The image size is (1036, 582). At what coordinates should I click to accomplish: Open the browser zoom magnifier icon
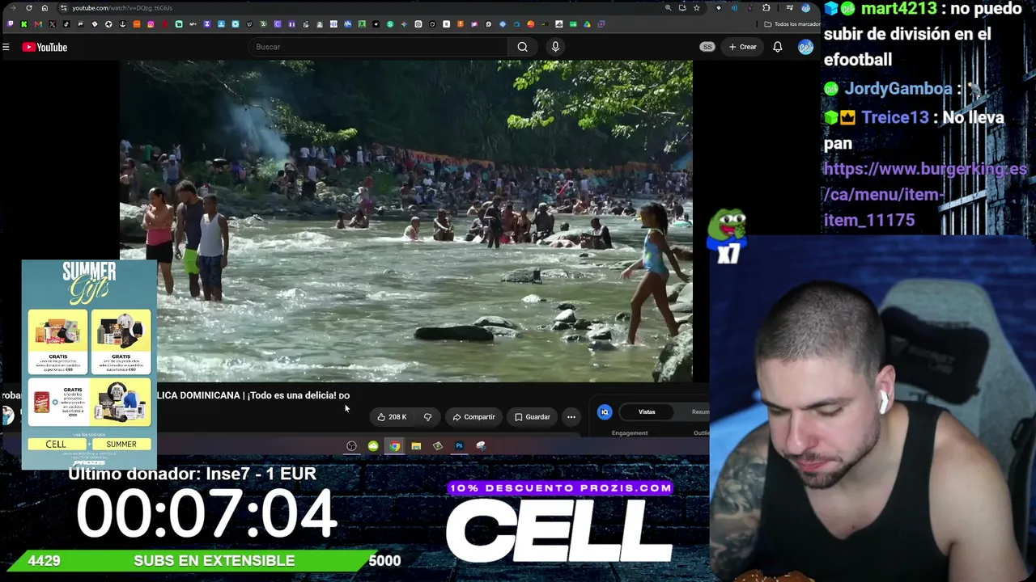[668, 8]
